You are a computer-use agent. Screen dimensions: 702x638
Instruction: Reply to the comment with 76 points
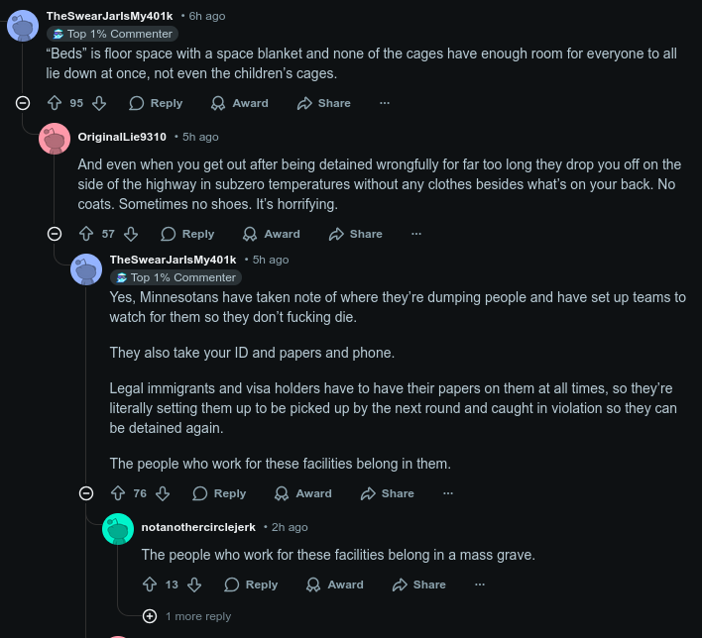pos(219,493)
